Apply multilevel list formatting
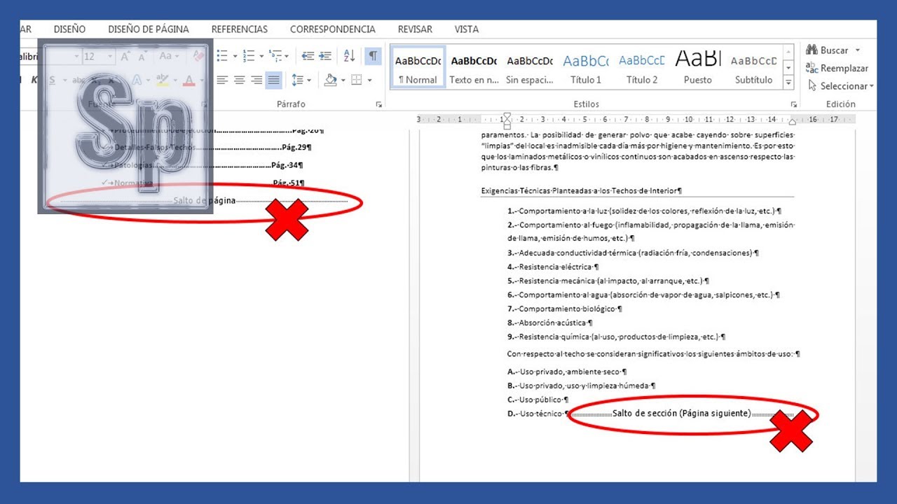This screenshot has width=897, height=504. tap(275, 56)
